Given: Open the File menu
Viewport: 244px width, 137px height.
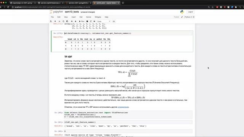Looking at the screenshot, I should pos(52,17).
